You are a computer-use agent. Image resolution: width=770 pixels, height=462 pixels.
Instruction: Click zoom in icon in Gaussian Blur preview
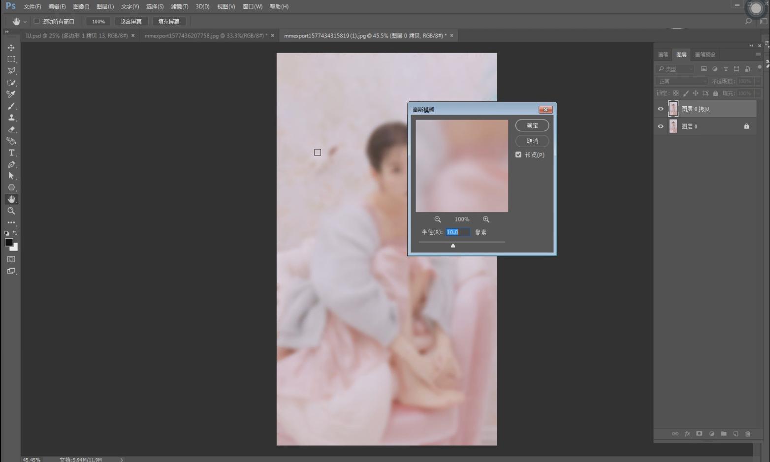[486, 219]
